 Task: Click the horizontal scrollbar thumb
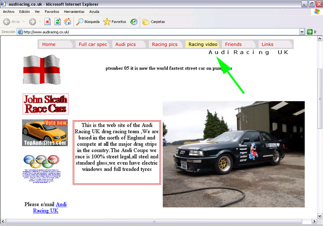click(154, 221)
